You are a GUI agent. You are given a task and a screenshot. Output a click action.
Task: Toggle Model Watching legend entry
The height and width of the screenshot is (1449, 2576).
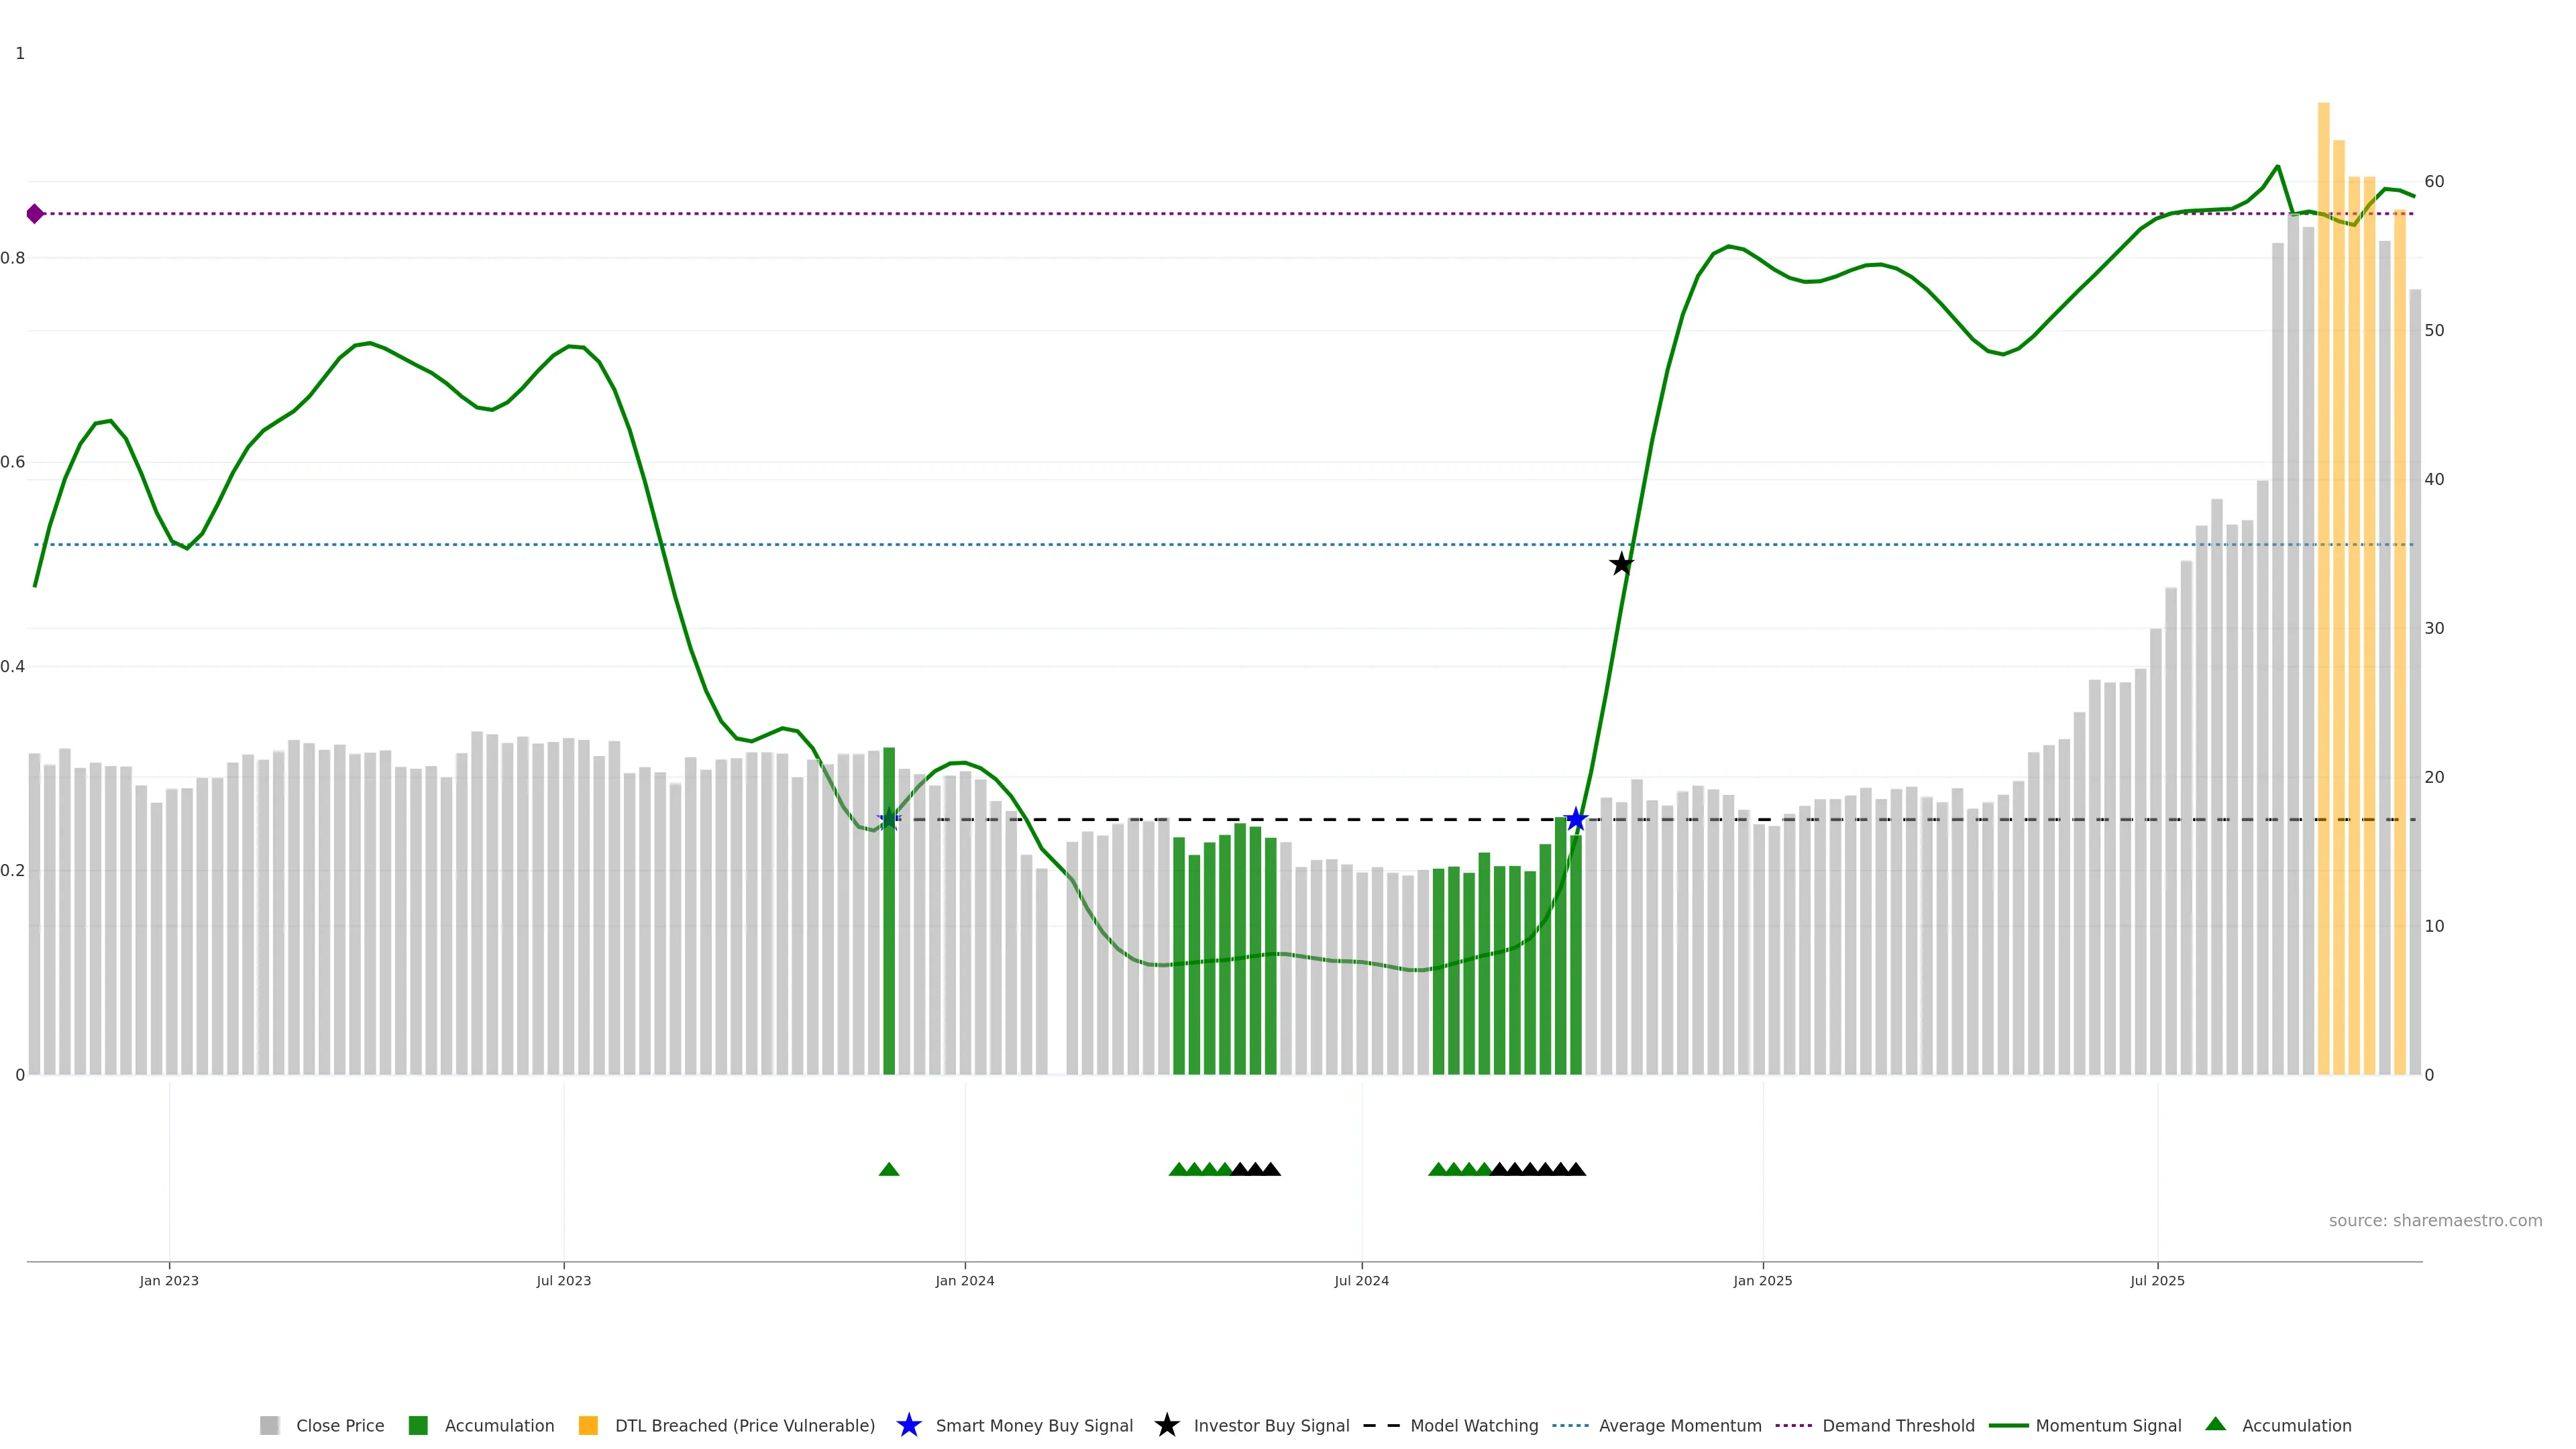[x=1473, y=1426]
